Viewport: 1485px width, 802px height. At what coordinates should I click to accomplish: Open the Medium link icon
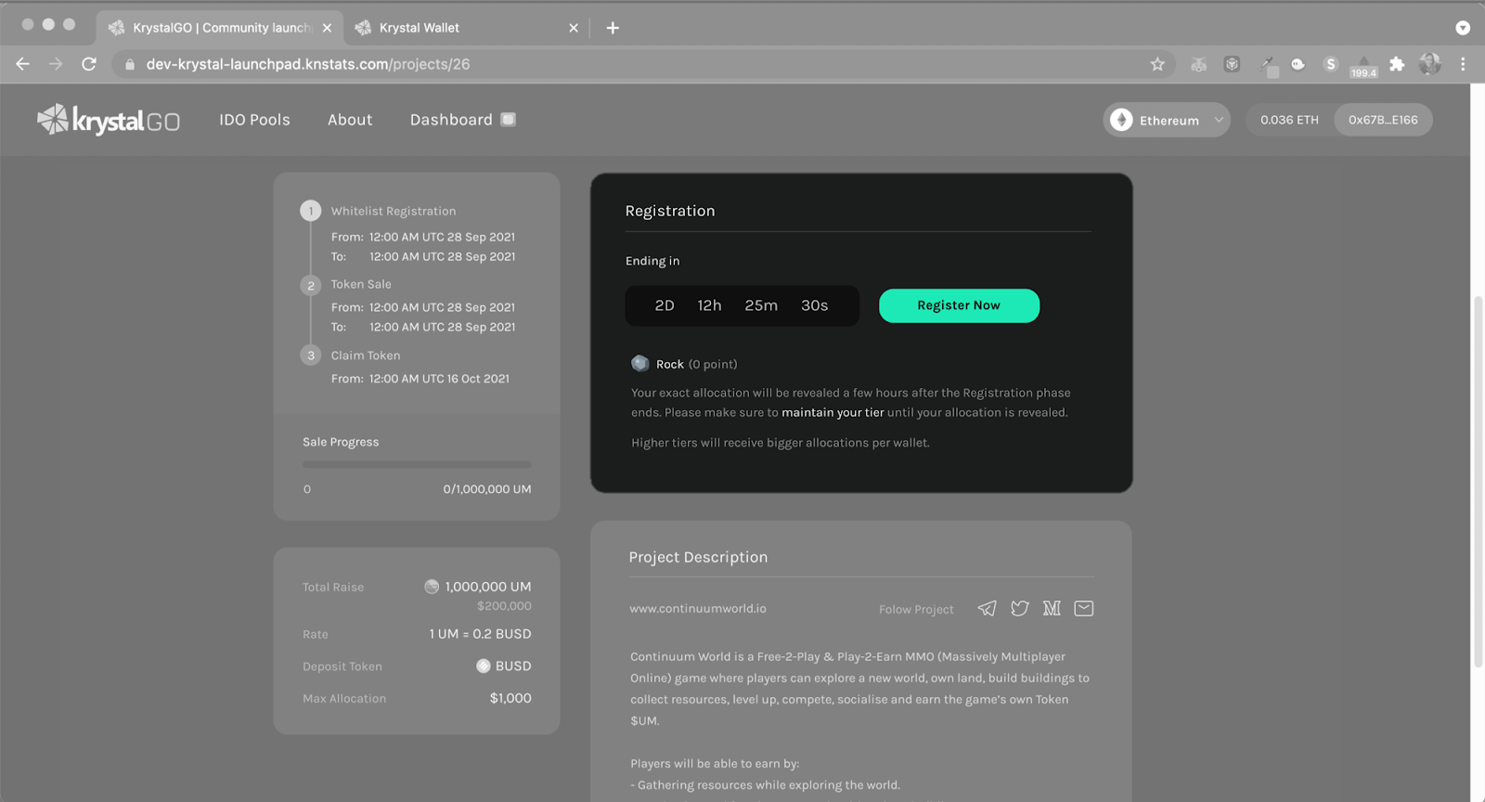[1051, 608]
